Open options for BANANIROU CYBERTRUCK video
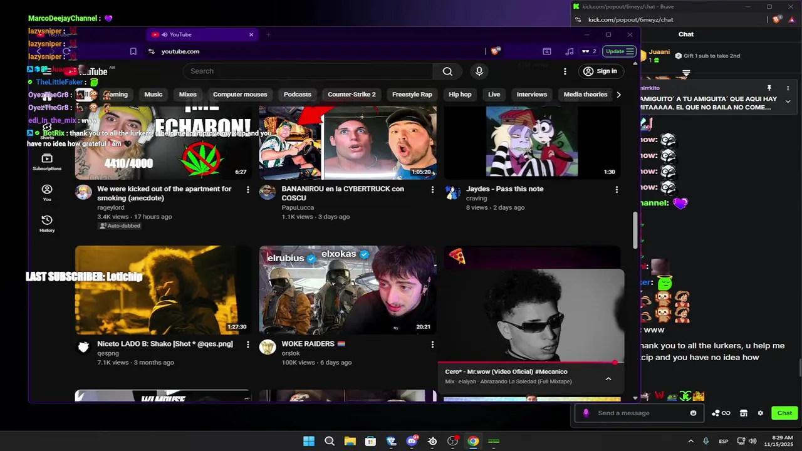The image size is (802, 451). tap(432, 190)
